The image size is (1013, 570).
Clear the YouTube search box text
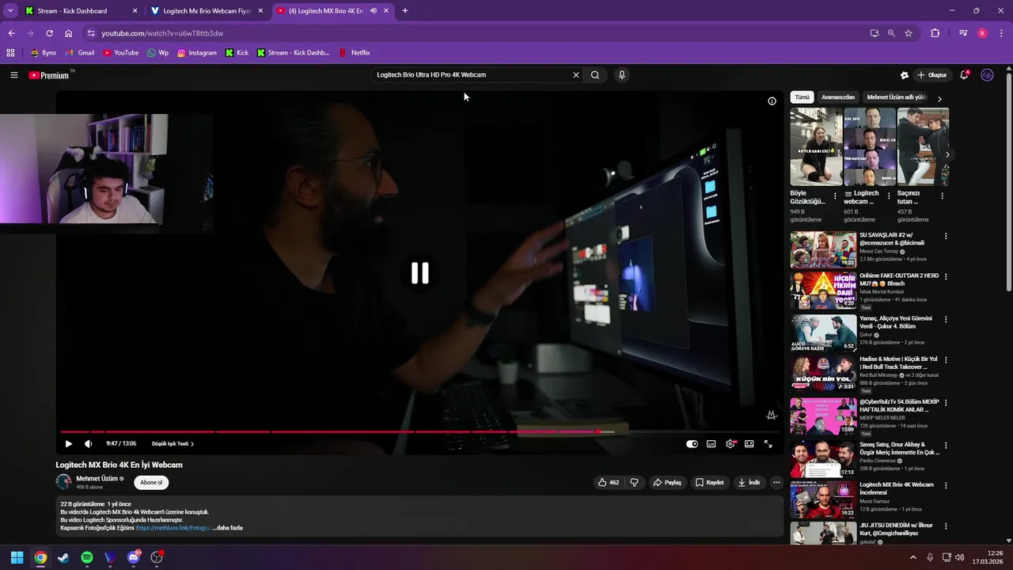[576, 75]
